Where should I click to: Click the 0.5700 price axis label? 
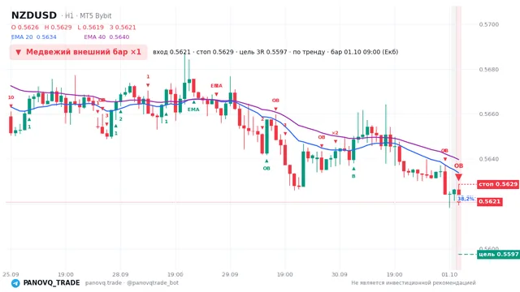pyautogui.click(x=489, y=24)
